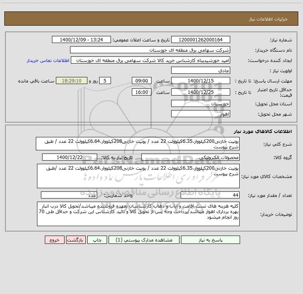Select the delivery city field اهواز
The height and width of the screenshot is (294, 303).
coord(200,114)
